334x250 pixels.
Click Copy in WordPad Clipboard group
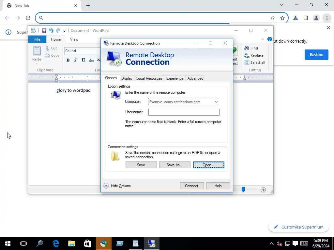tap(52, 55)
